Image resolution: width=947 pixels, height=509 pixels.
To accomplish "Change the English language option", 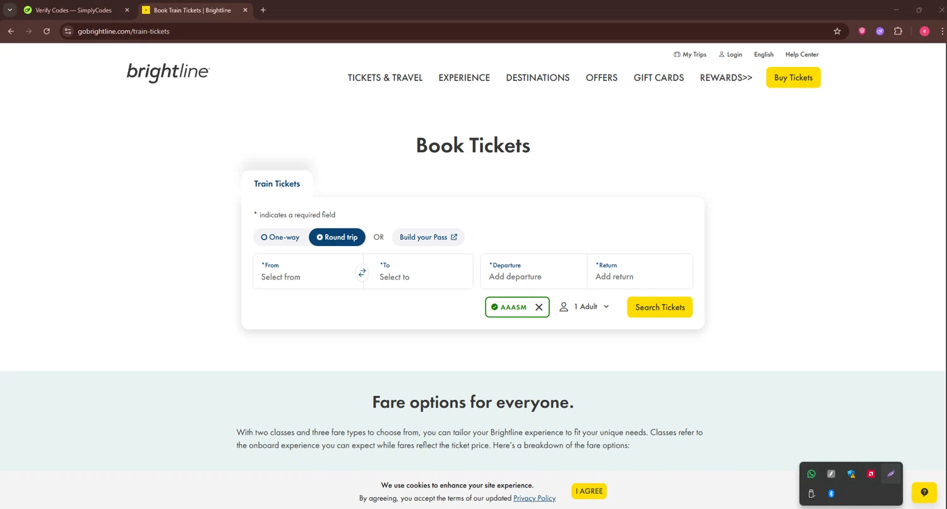I will [x=763, y=54].
